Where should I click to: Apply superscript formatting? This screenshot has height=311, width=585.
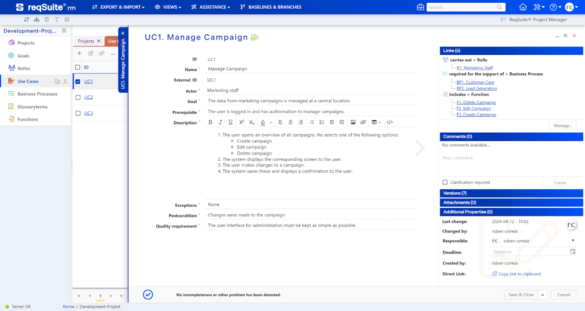(x=242, y=122)
